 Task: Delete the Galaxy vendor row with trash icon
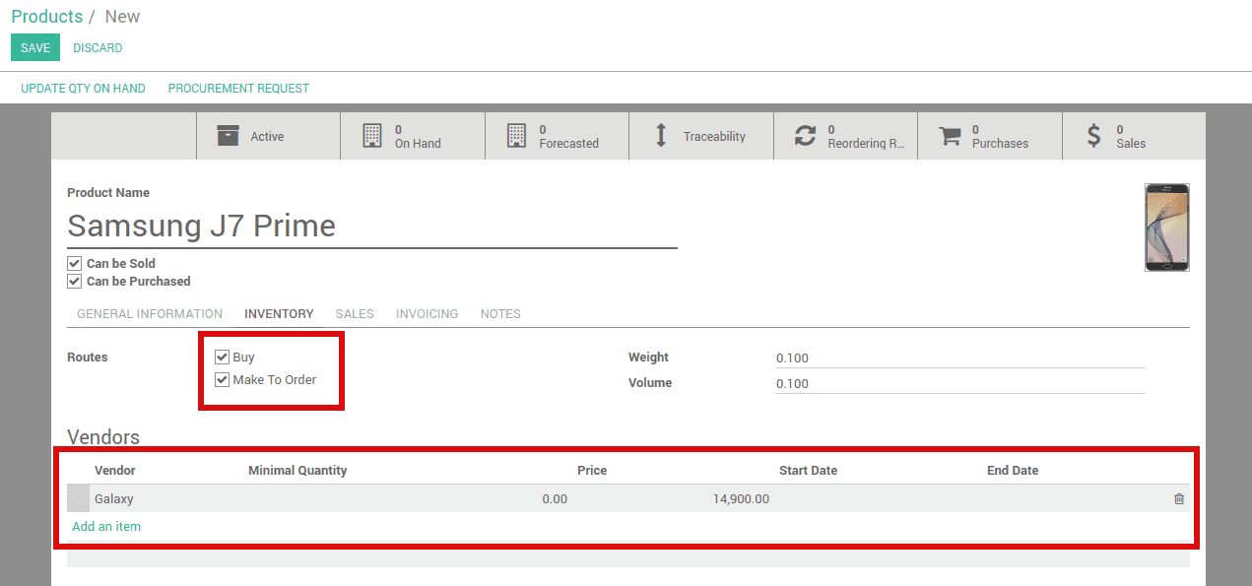point(1179,499)
